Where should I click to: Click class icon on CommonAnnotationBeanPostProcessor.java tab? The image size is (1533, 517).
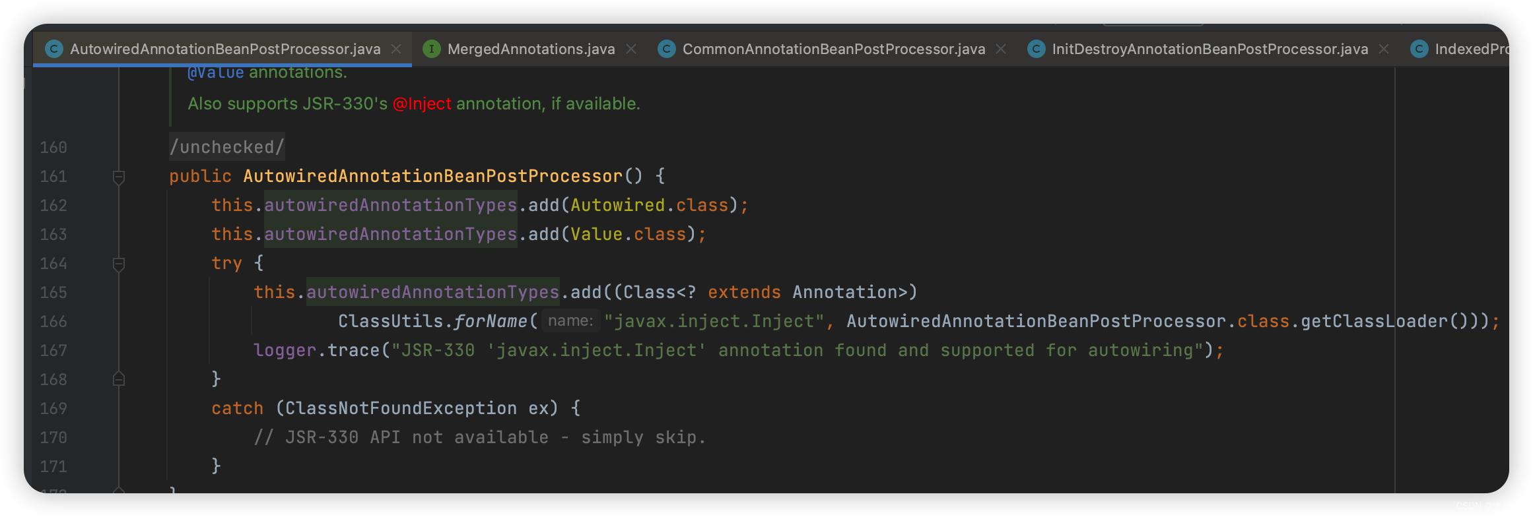point(667,49)
